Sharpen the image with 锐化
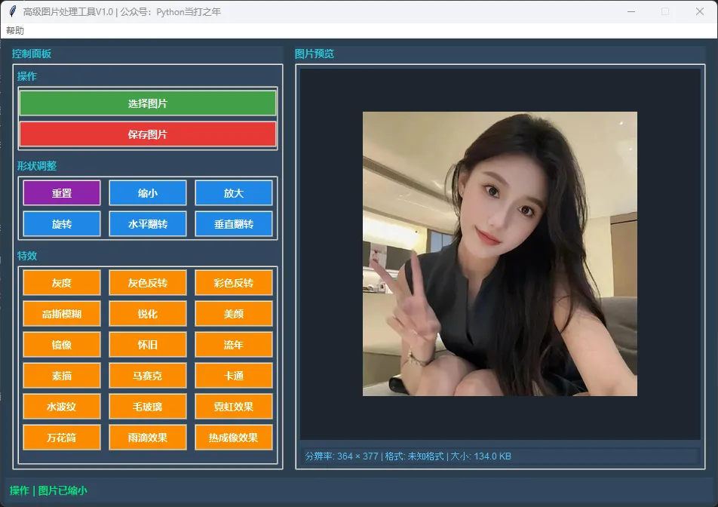The image size is (718, 507). [x=147, y=313]
